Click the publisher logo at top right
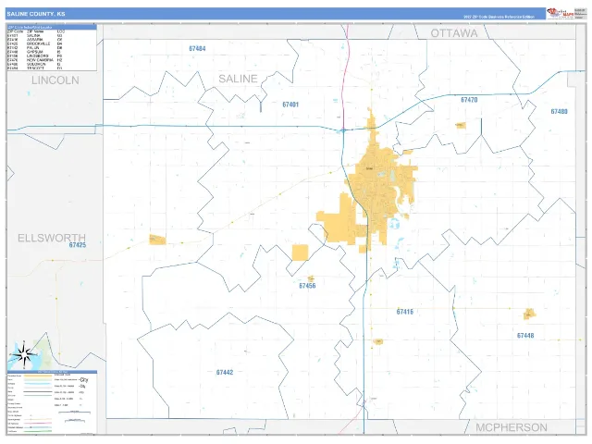 [x=561, y=13]
